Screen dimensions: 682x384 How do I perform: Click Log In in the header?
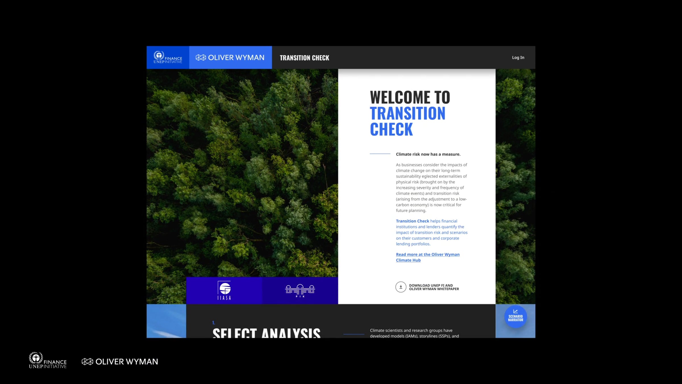[518, 57]
